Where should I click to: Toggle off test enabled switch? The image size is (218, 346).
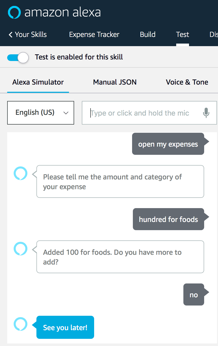point(17,57)
